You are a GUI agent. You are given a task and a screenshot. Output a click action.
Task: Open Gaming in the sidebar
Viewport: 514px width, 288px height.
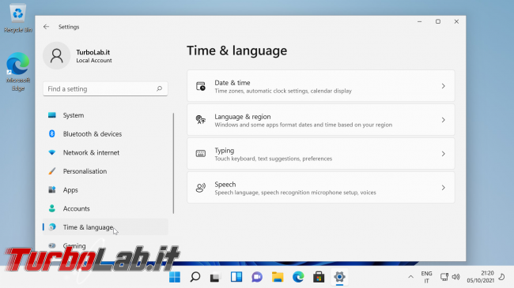105,245
